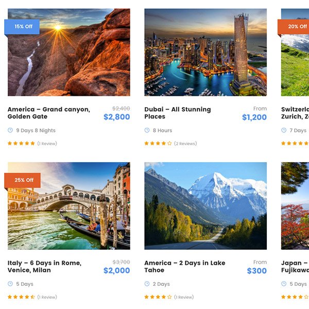Click clock icon next to 8 Hours
This screenshot has width=309, height=309.
pyautogui.click(x=147, y=130)
